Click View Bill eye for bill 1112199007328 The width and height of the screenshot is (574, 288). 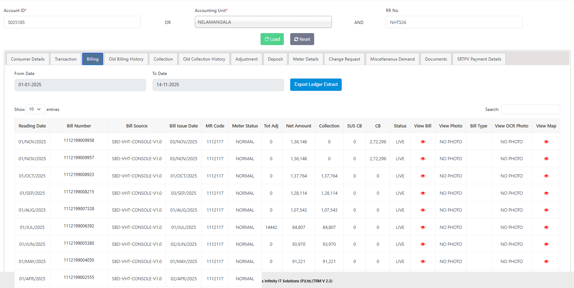[423, 210]
